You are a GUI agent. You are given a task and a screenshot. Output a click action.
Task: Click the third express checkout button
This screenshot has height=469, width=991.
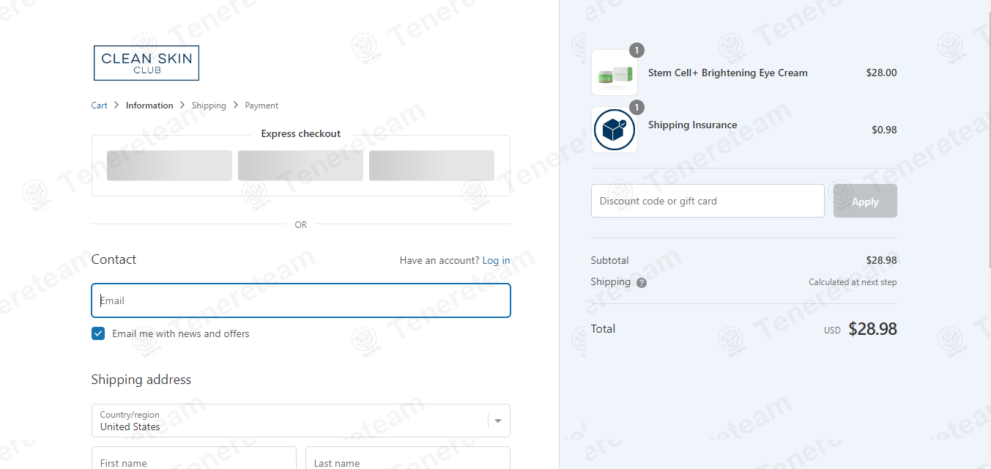[431, 166]
